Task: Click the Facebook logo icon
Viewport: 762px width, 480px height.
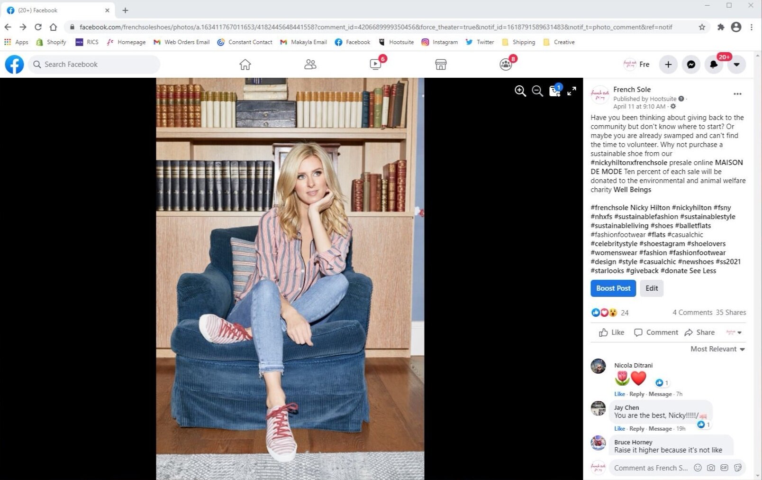Action: [x=14, y=65]
